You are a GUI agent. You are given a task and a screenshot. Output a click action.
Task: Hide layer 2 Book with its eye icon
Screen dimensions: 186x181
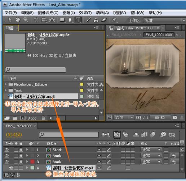pos(7,156)
